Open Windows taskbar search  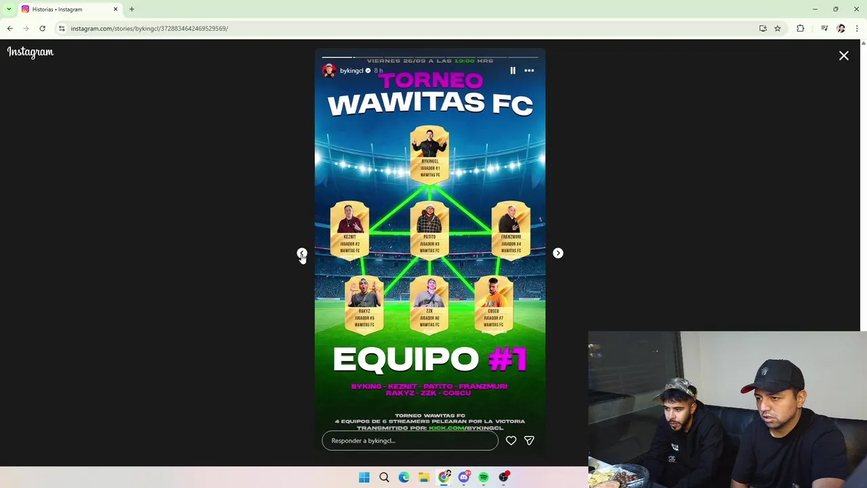384,477
